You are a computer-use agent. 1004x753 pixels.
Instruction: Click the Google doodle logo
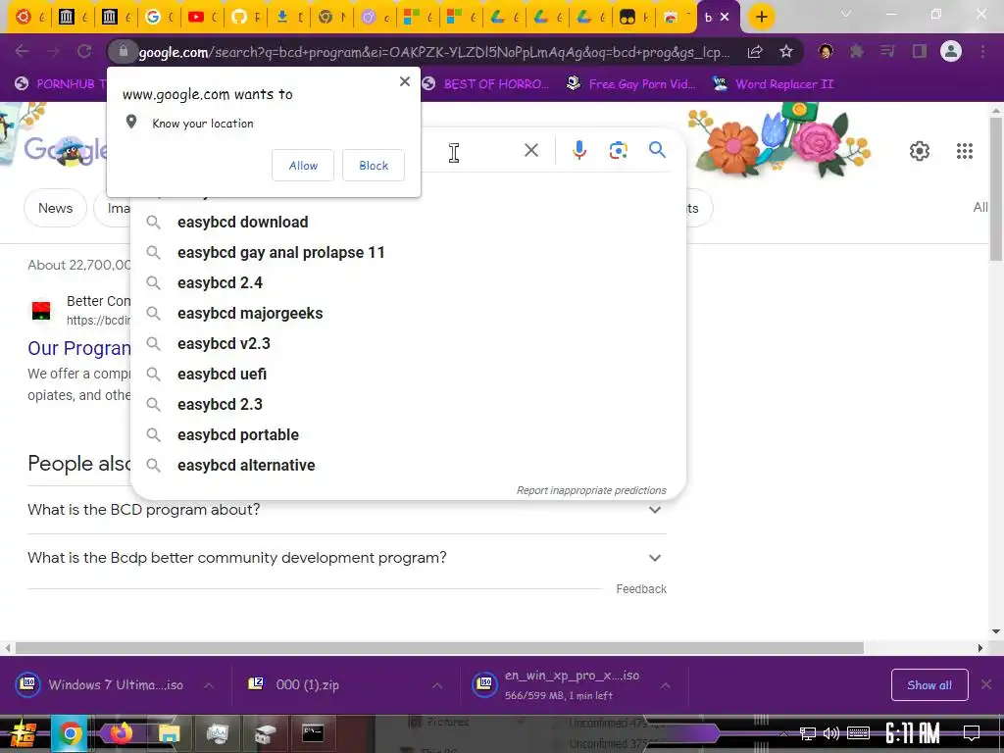(66, 150)
